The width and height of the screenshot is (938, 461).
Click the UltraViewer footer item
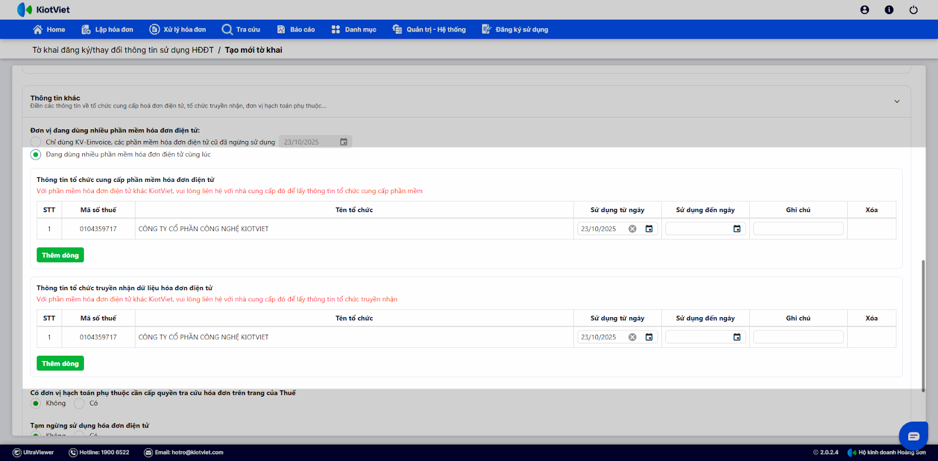[33, 452]
